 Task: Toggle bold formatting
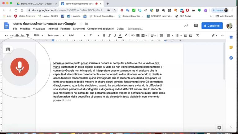[104, 35]
